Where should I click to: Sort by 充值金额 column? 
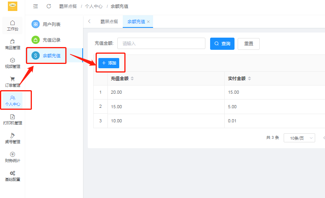(132, 78)
